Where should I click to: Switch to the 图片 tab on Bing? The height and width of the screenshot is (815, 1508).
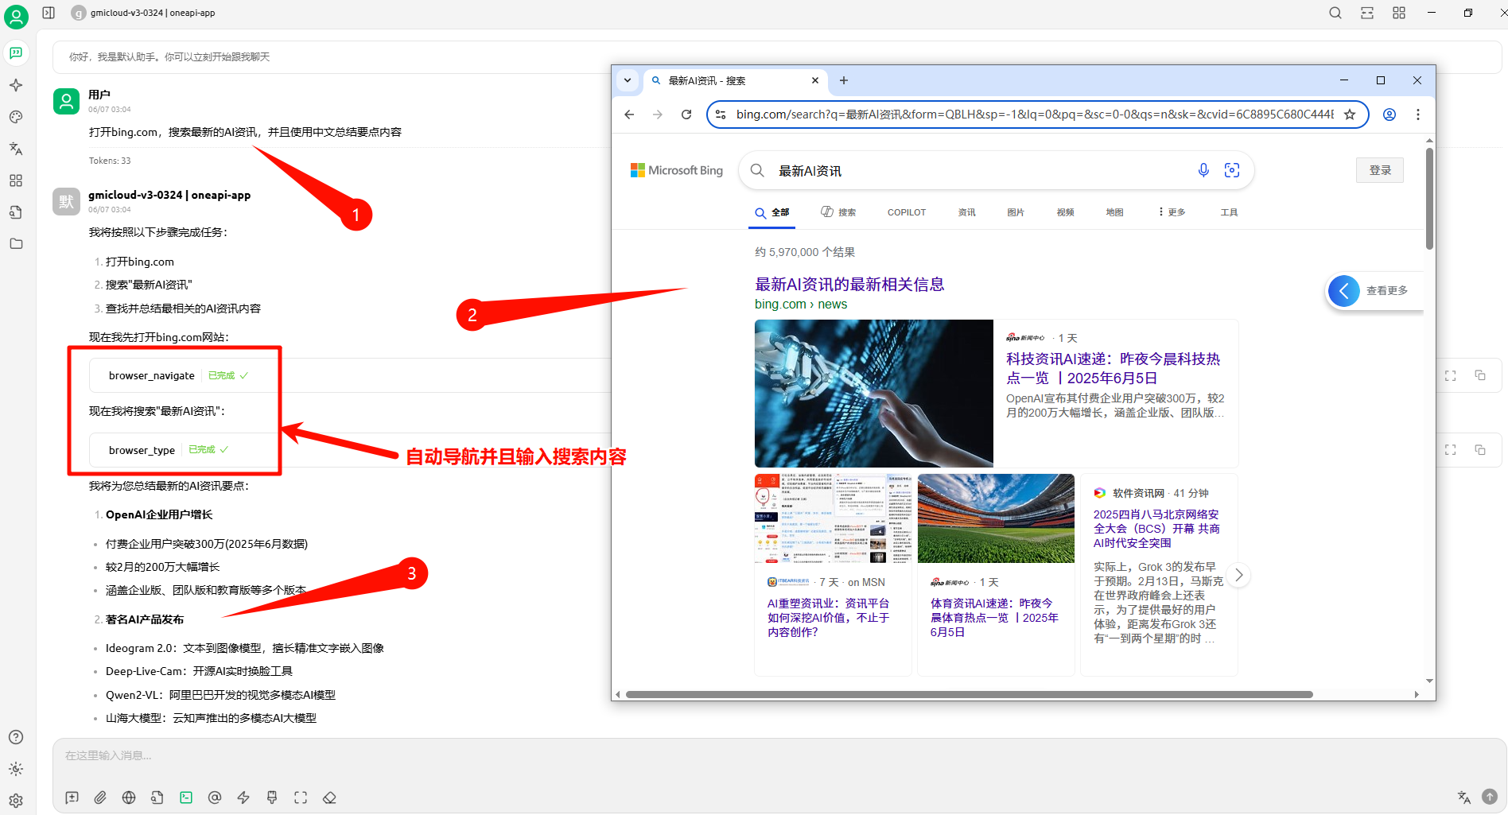pos(1016,212)
